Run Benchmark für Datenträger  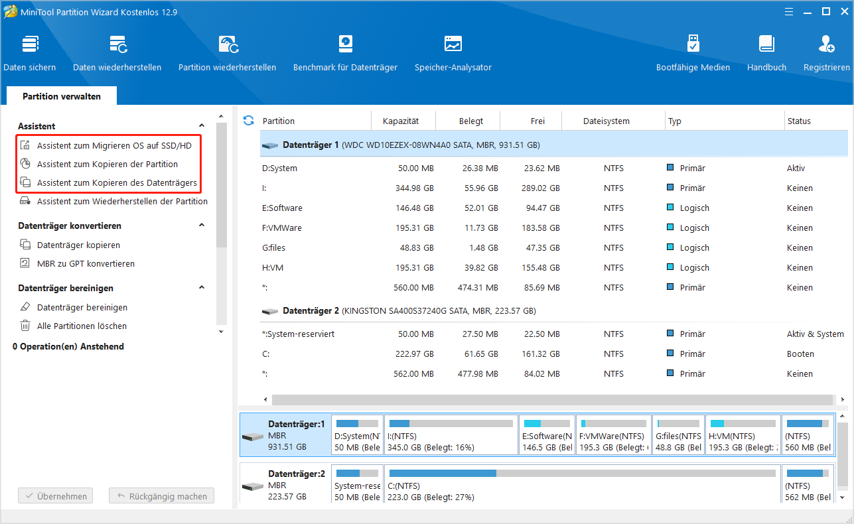pyautogui.click(x=345, y=53)
